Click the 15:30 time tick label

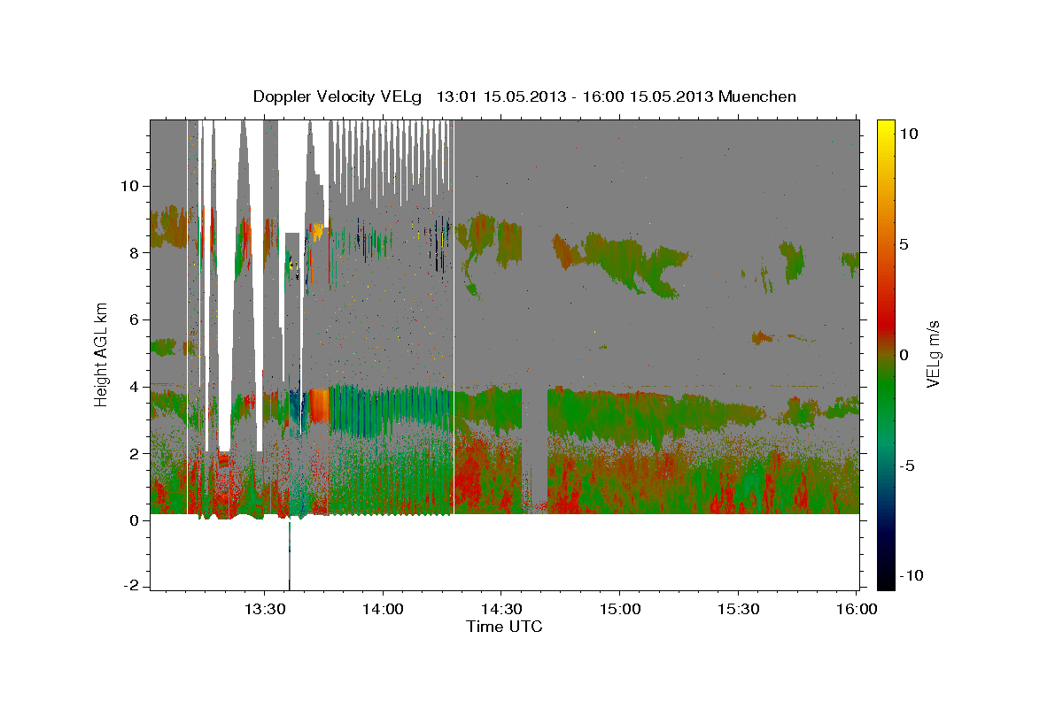tap(738, 610)
